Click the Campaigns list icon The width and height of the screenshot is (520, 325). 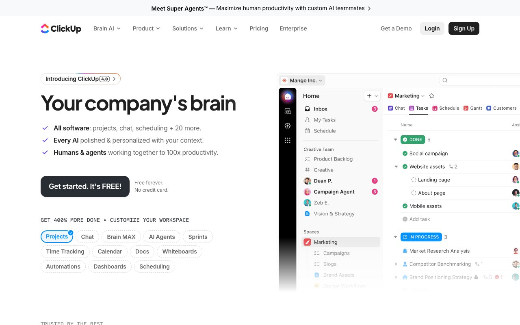316,253
